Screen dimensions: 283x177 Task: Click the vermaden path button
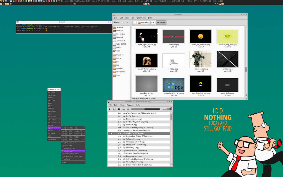[x=143, y=23]
